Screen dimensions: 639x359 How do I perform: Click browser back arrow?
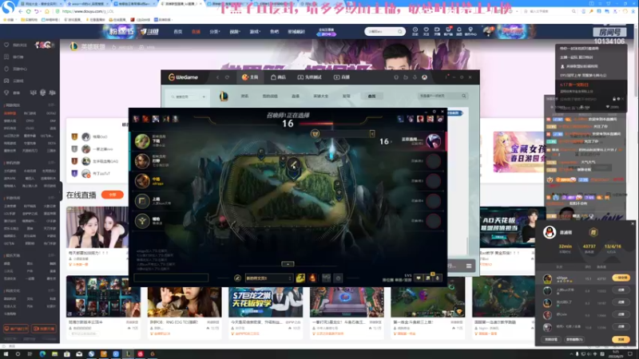[20, 11]
